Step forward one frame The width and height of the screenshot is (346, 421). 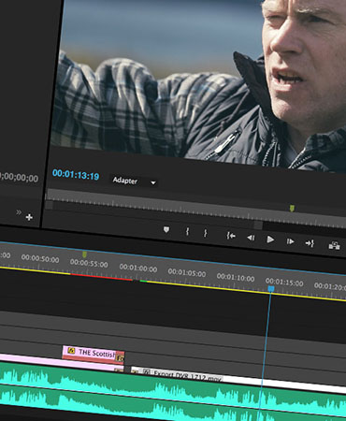(290, 241)
